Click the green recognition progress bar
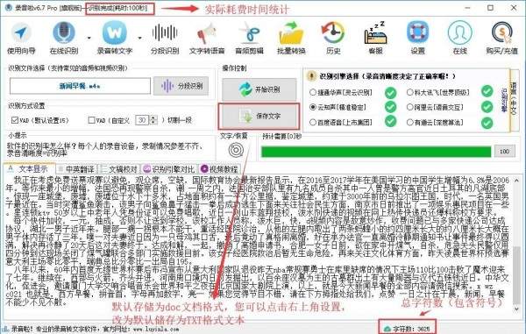The image size is (526, 334). point(376,152)
